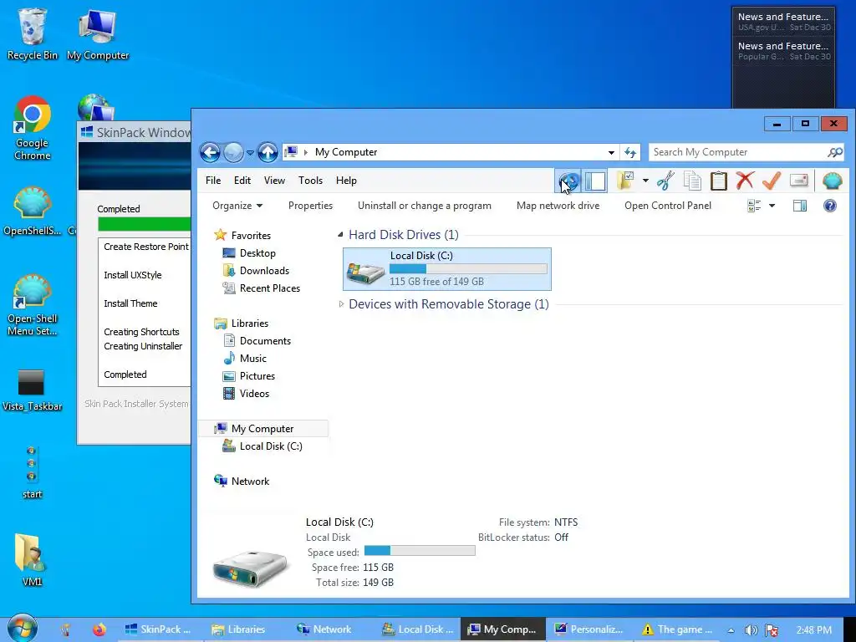Select the Local Disk (C:) drive tile
Screen dimensions: 856x642
click(446, 269)
